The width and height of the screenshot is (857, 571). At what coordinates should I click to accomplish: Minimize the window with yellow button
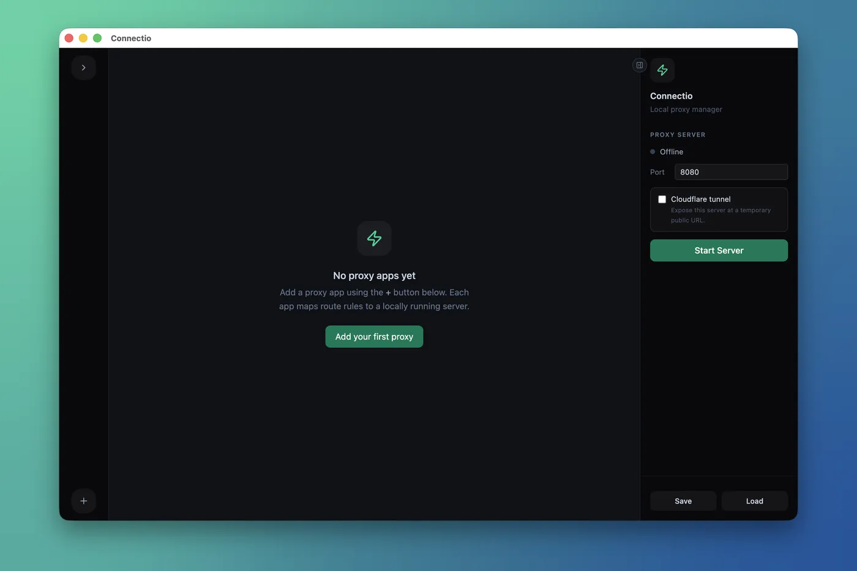click(x=83, y=38)
